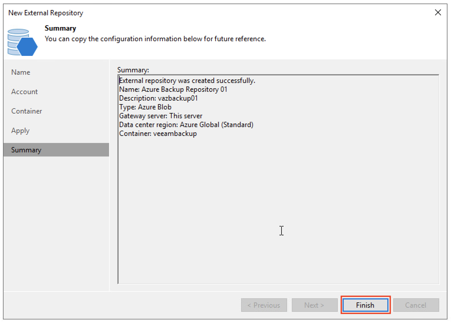Image resolution: width=451 pixels, height=323 pixels.
Task: Click the bold 'Summary' header title
Action: [60, 28]
